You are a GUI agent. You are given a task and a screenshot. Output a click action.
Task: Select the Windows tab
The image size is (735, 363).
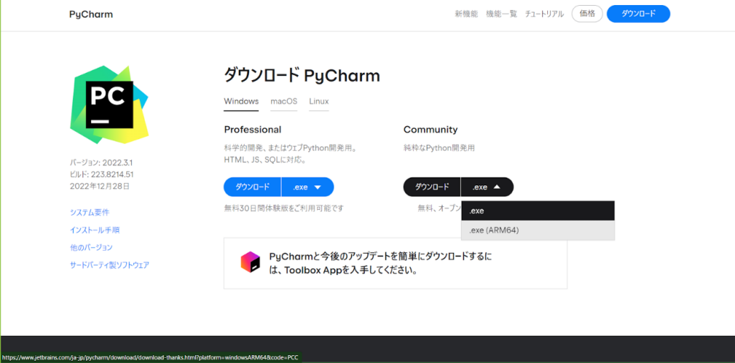point(241,101)
